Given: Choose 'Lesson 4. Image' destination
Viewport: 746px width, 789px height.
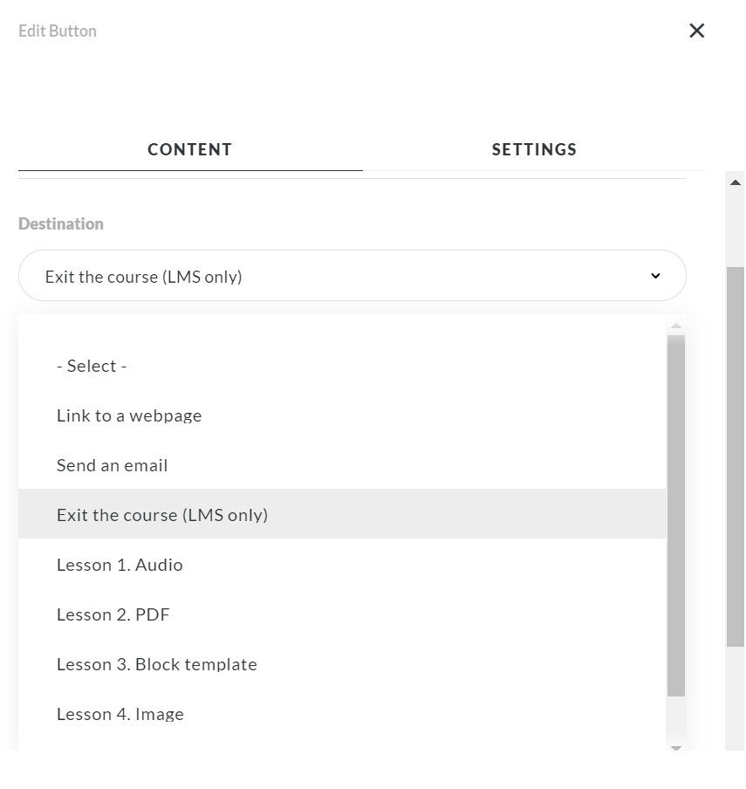Looking at the screenshot, I should (120, 714).
